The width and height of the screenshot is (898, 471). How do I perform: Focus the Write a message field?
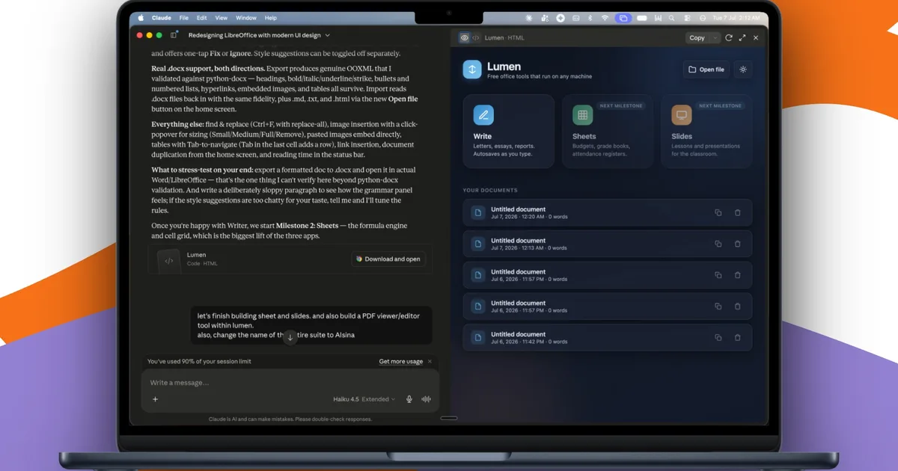(x=290, y=383)
